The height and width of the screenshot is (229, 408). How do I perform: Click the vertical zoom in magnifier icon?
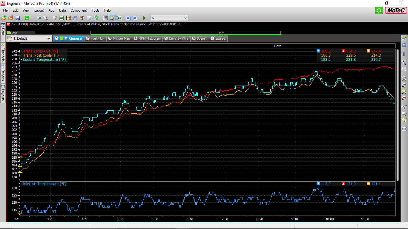click(x=404, y=106)
